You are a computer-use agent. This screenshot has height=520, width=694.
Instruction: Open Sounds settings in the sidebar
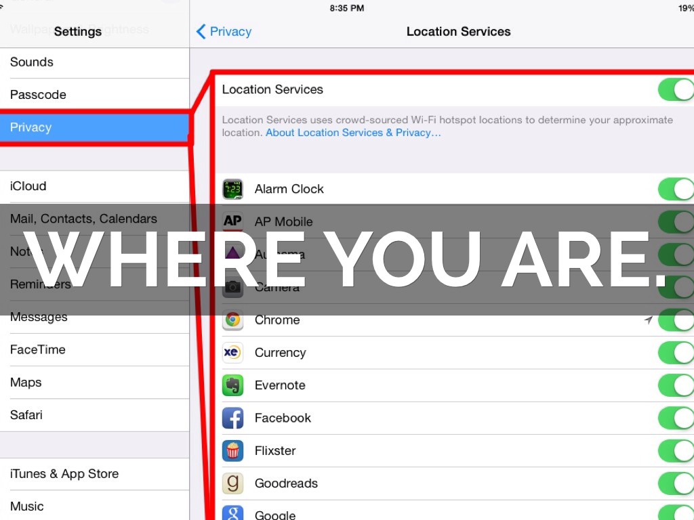coord(95,62)
